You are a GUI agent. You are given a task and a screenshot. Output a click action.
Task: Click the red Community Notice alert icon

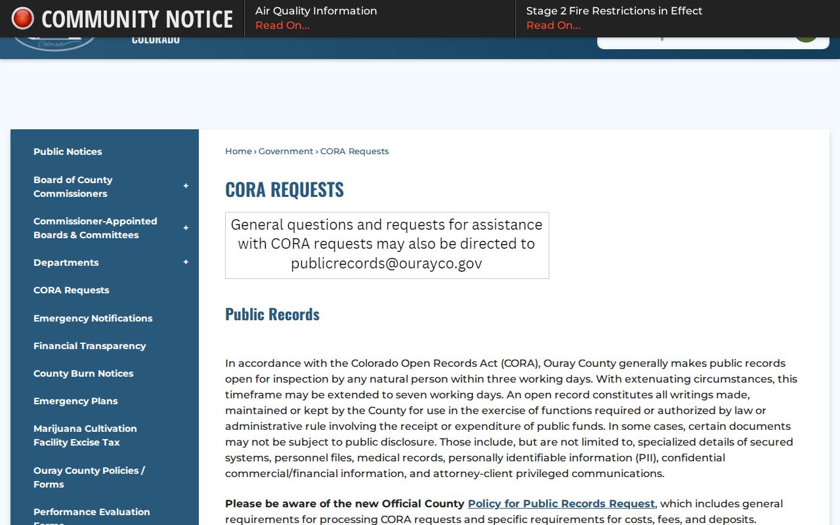click(x=22, y=18)
